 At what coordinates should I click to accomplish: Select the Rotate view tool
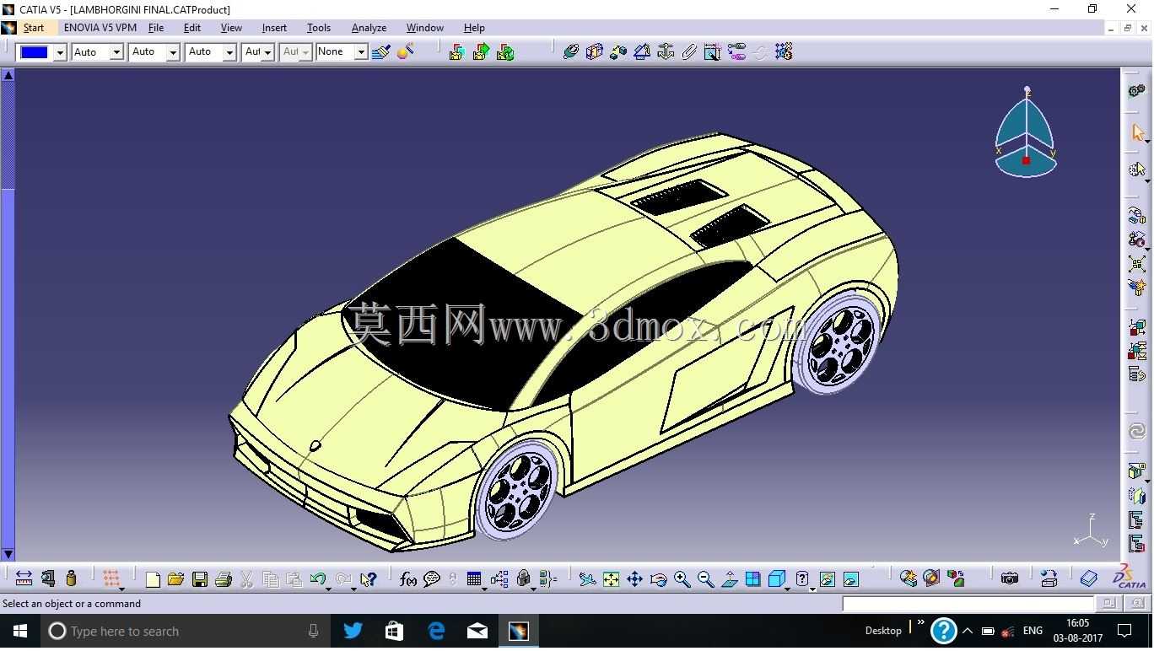click(659, 579)
